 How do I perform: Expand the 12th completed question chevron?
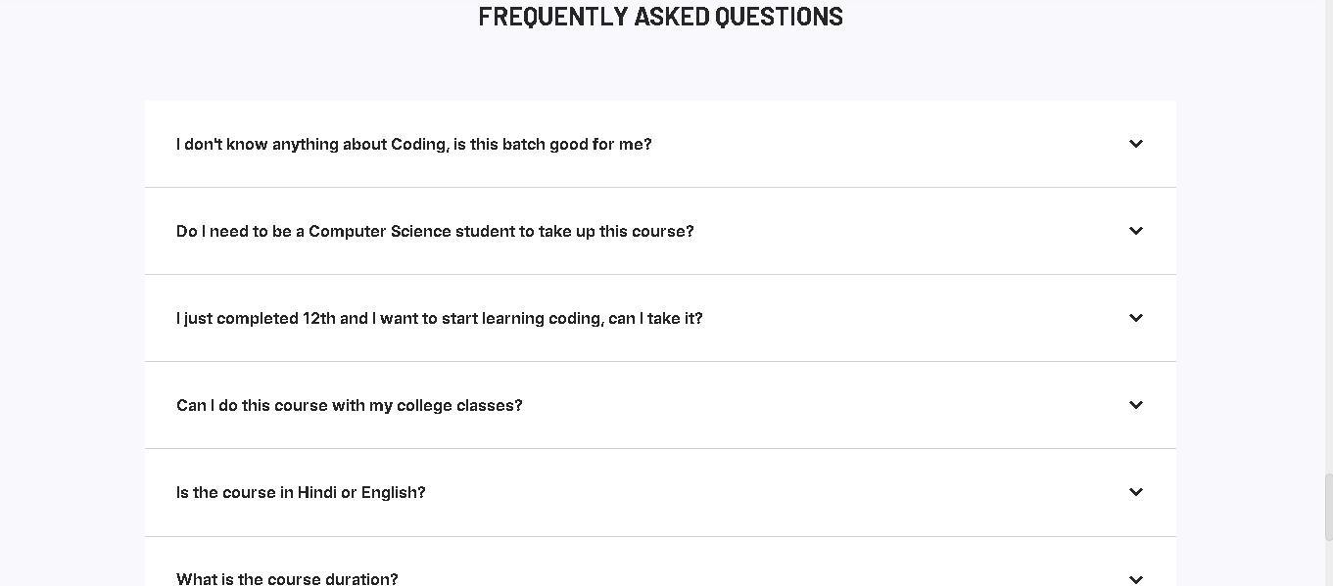[1135, 318]
